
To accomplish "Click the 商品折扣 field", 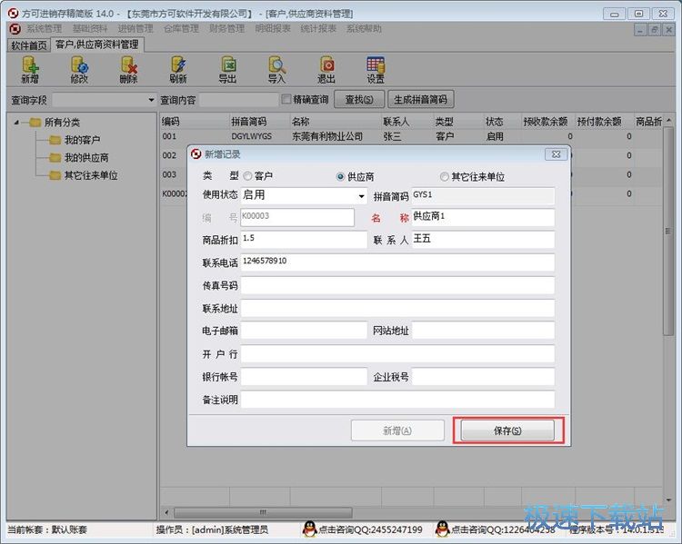I will tap(304, 240).
